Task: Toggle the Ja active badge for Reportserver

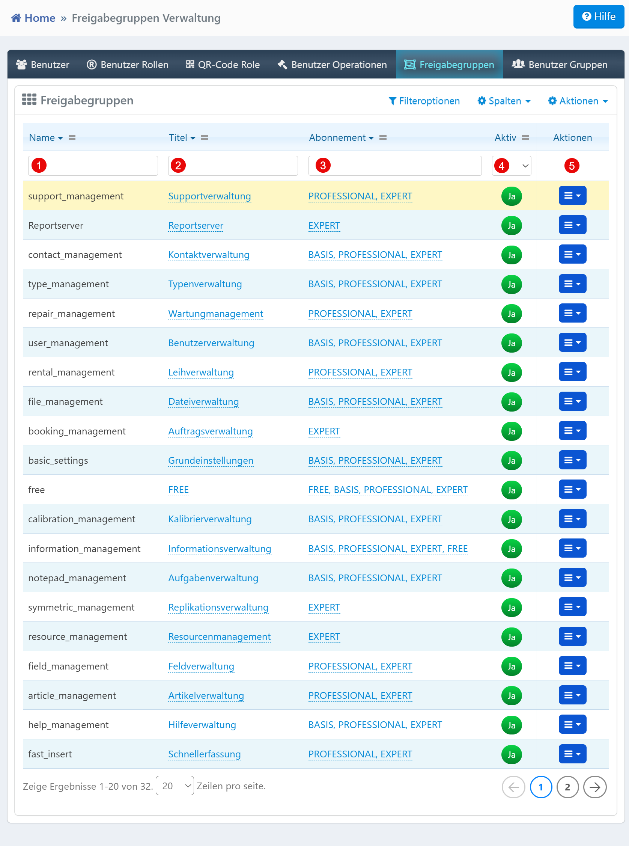Action: coord(511,226)
